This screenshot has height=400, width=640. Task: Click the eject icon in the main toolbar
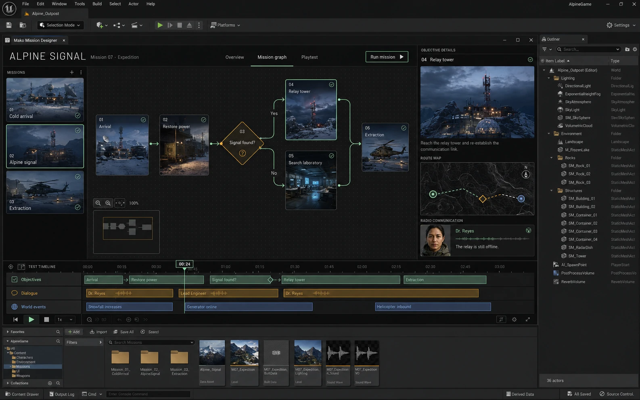click(189, 25)
